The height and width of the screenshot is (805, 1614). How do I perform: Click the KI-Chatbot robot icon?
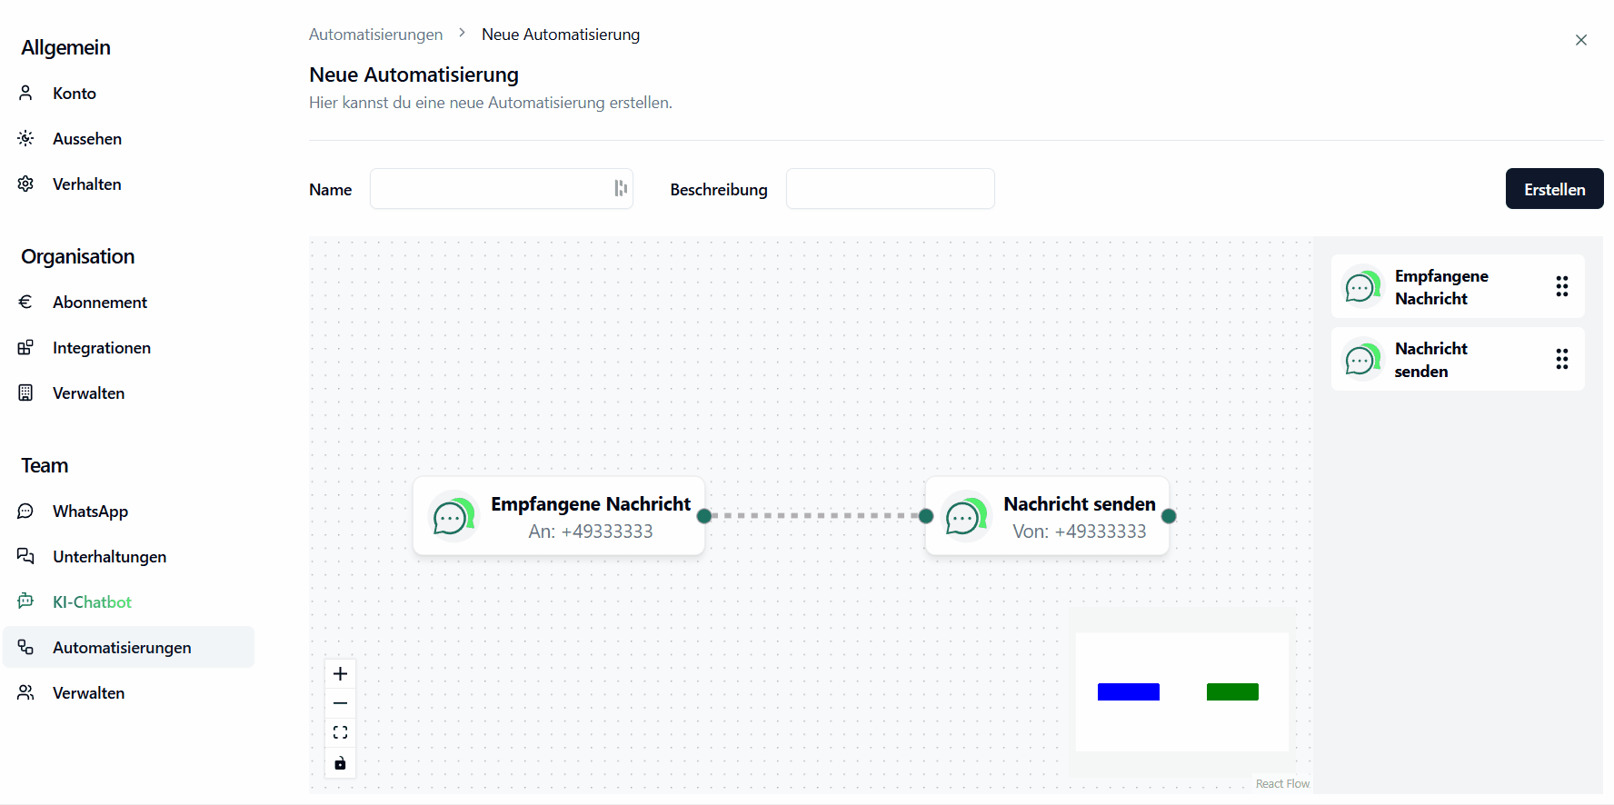(x=25, y=601)
